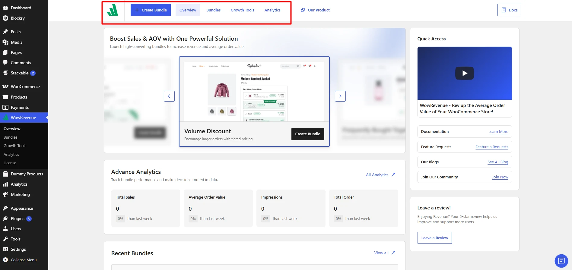Play the WowRevenue intro video
The height and width of the screenshot is (270, 572).
[465, 73]
